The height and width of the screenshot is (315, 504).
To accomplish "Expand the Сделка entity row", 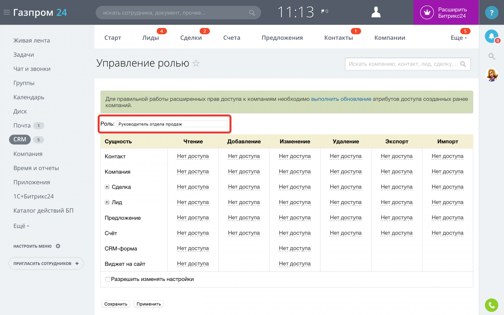I will tap(107, 187).
